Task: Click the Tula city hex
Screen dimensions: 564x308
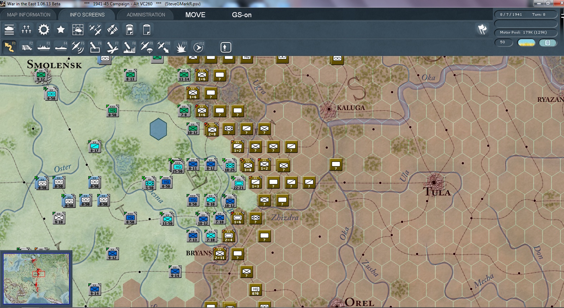Action: pyautogui.click(x=434, y=182)
